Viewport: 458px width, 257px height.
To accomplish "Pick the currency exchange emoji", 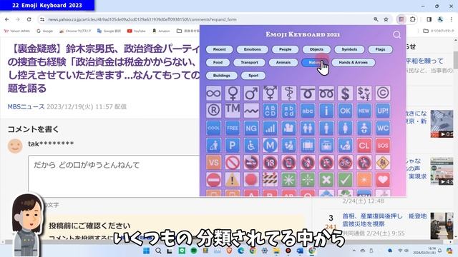I will [x=364, y=94].
